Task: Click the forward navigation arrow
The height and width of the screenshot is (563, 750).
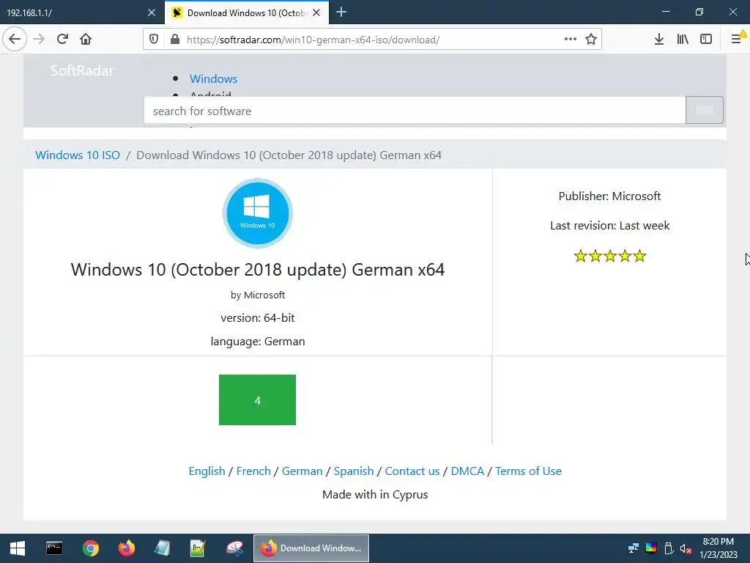Action: click(40, 40)
